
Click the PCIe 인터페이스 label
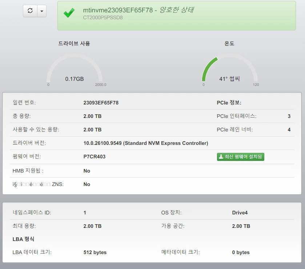pos(237,116)
